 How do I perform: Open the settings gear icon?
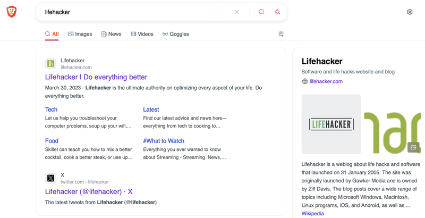pyautogui.click(x=410, y=12)
